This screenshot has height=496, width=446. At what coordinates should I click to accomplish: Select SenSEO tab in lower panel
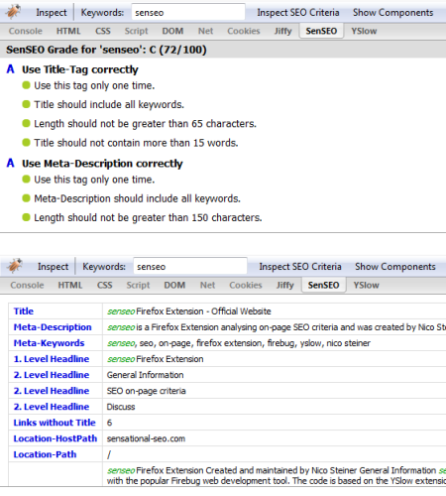(x=324, y=285)
